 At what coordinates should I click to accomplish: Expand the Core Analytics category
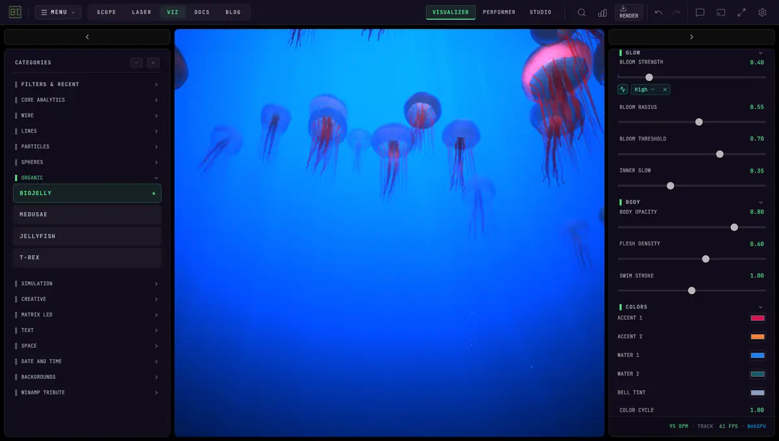[x=87, y=100]
